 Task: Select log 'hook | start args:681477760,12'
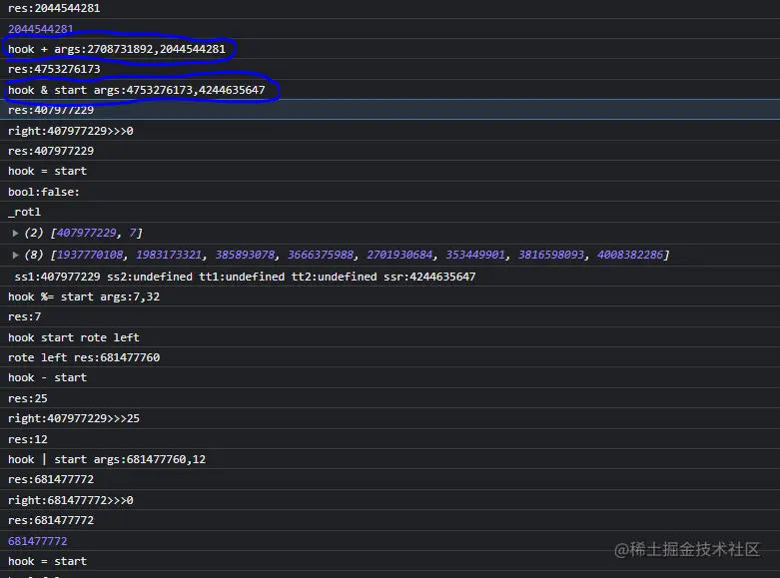(107, 459)
